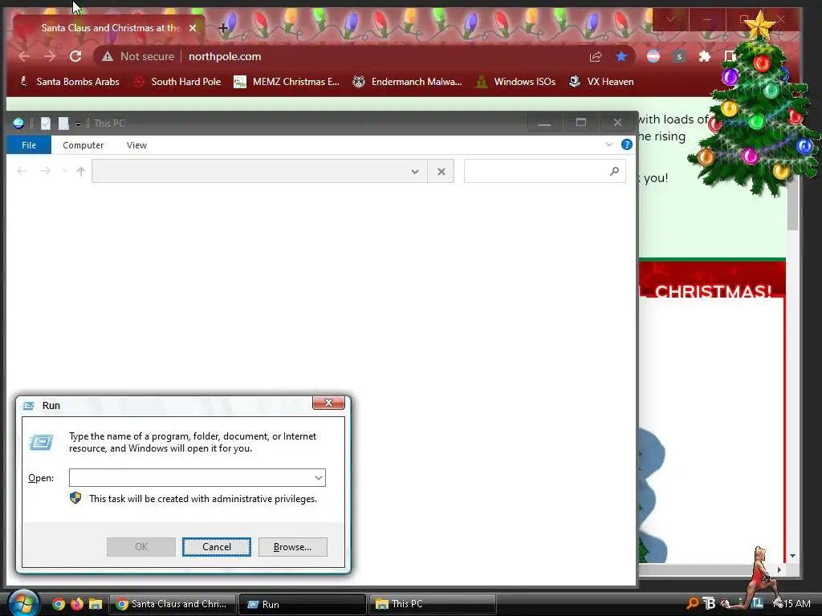This screenshot has width=822, height=616.
Task: Click the orange magnifier tray icon
Action: tap(692, 603)
